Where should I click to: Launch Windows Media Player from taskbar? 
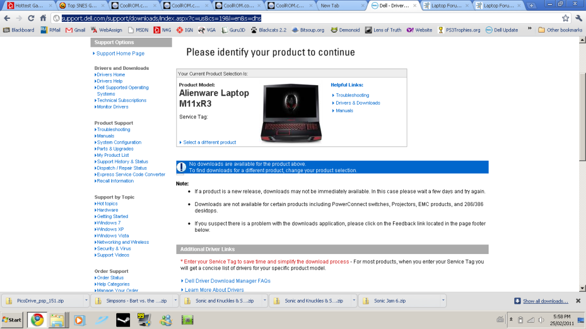click(x=79, y=320)
